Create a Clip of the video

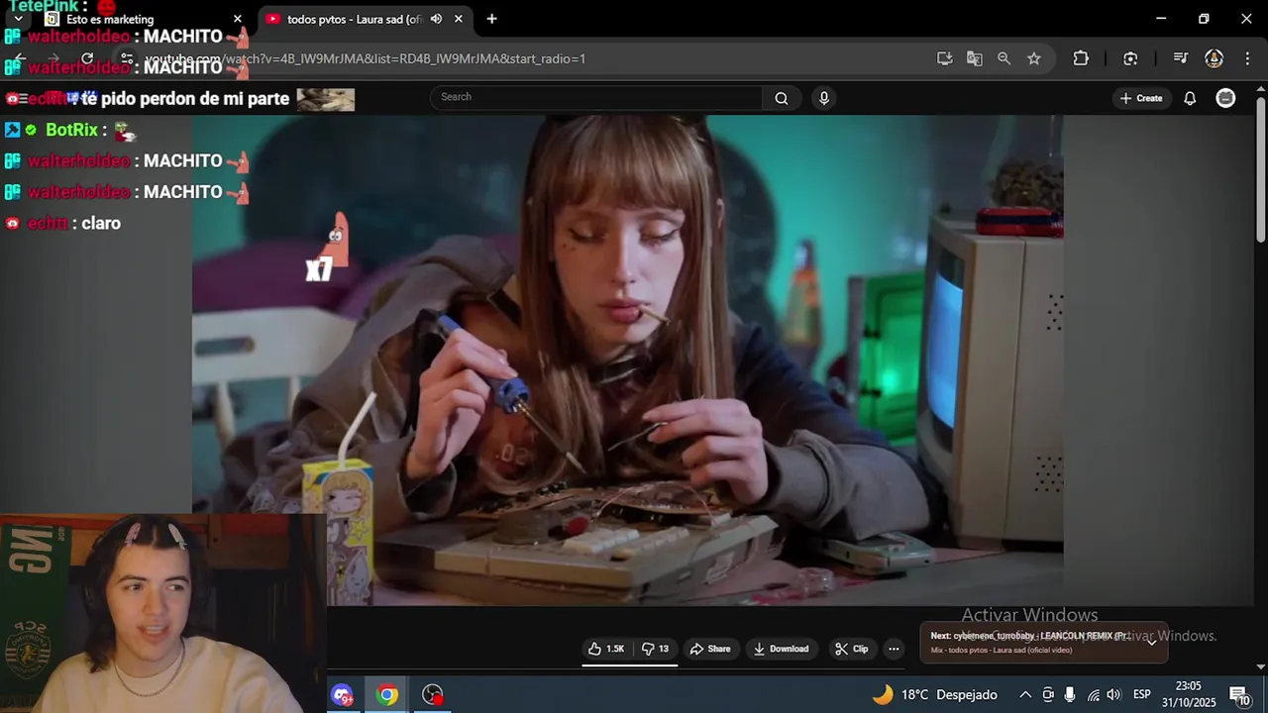851,649
